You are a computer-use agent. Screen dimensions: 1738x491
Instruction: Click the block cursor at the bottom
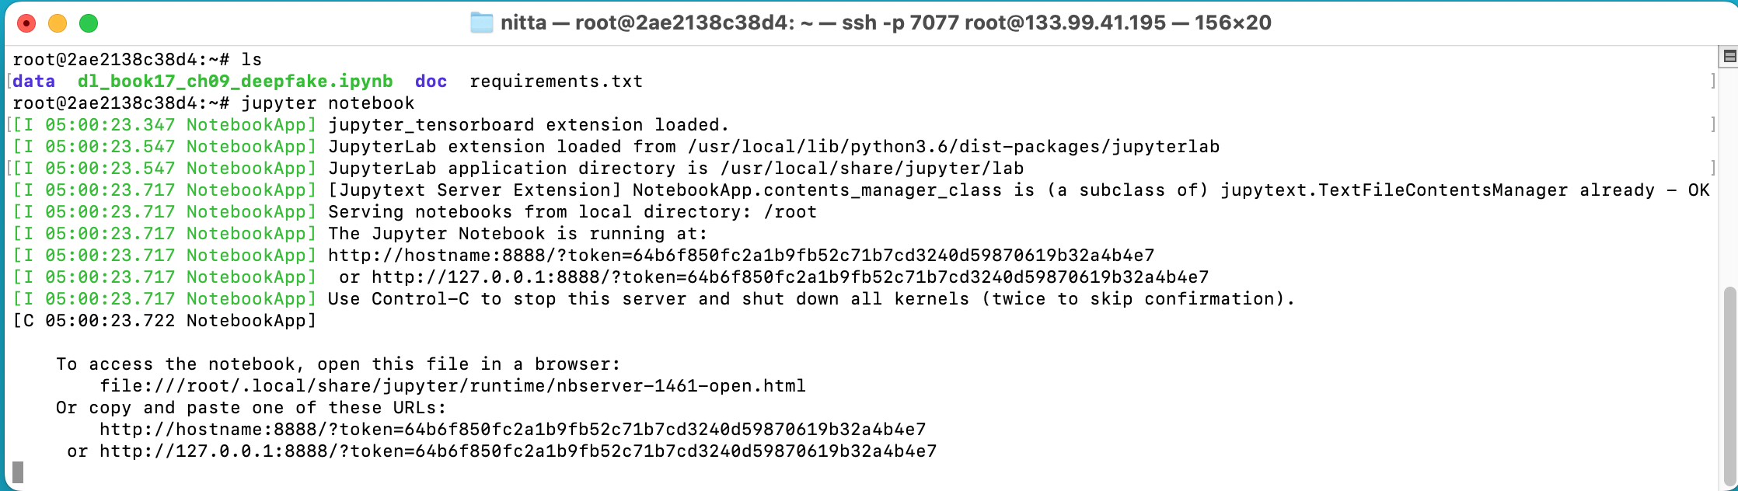coord(18,472)
